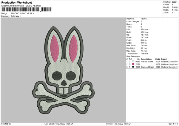Click stitch count 13292

[x=137, y=62]
